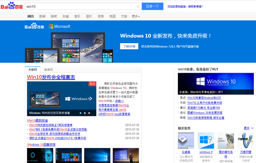256x163 pixels.
Task: Switch to the 图片 tab
Action: point(89,16)
